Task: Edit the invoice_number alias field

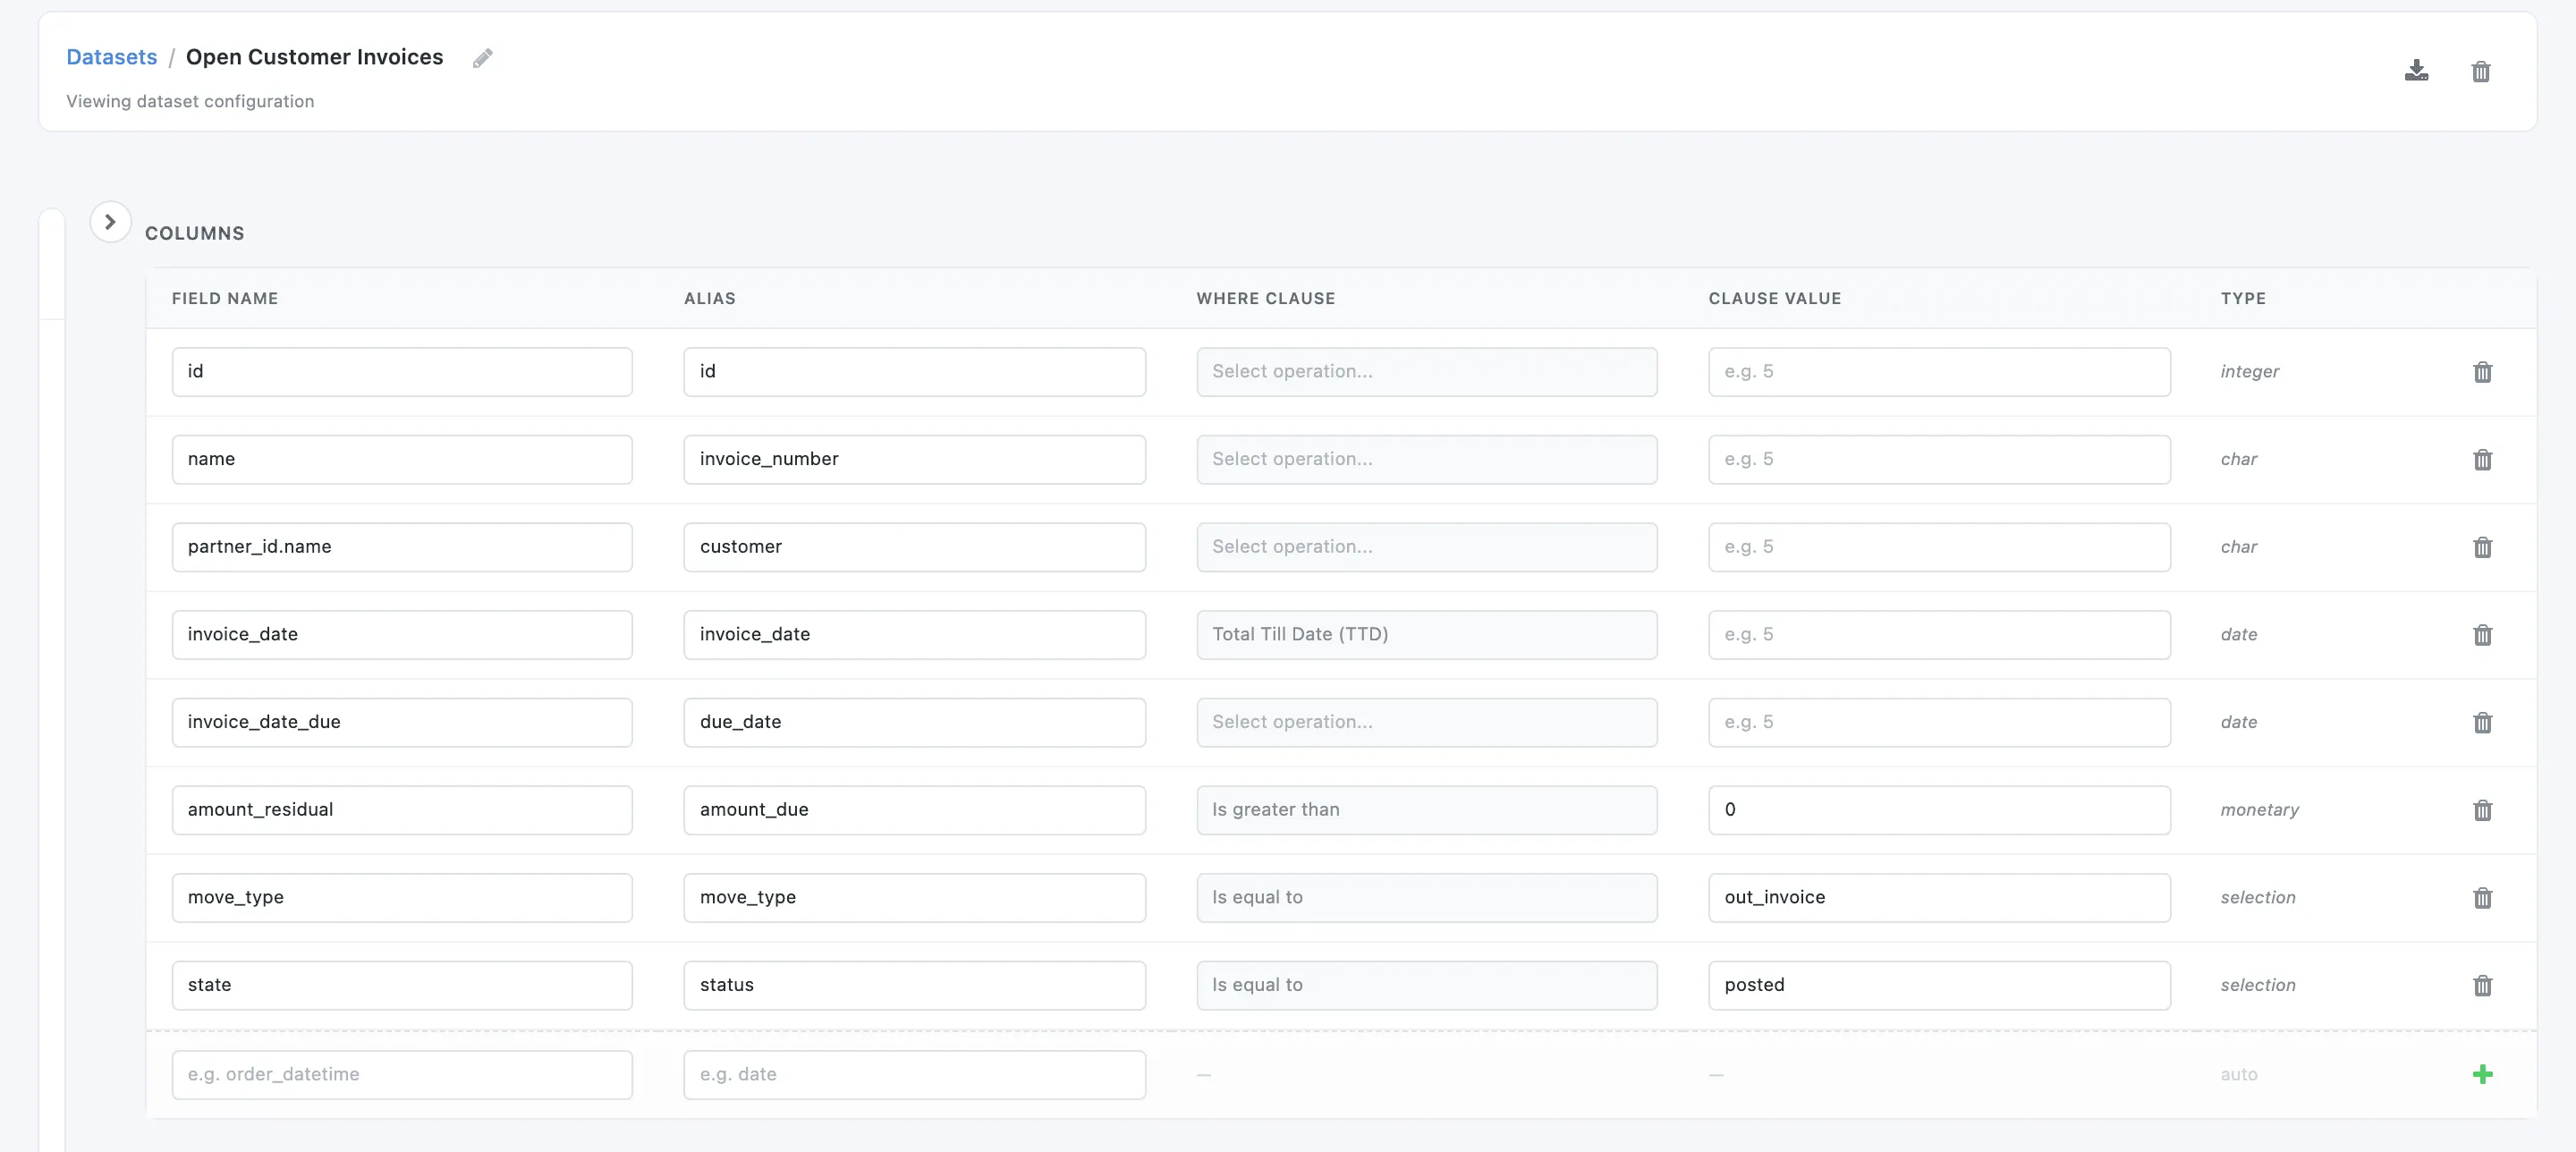Action: tap(914, 459)
